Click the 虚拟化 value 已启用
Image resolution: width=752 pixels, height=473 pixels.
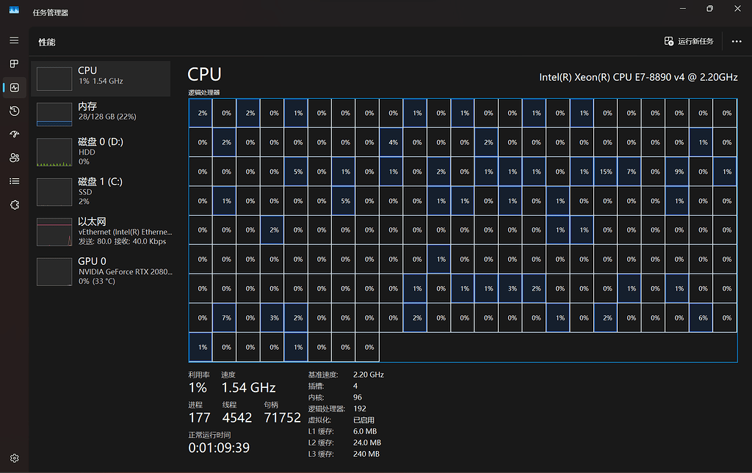tap(364, 420)
